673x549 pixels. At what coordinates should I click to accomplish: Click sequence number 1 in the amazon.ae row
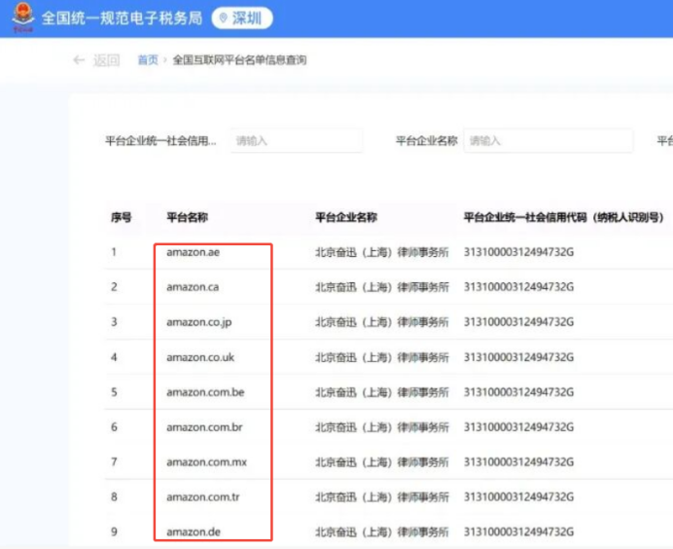pyautogui.click(x=114, y=252)
